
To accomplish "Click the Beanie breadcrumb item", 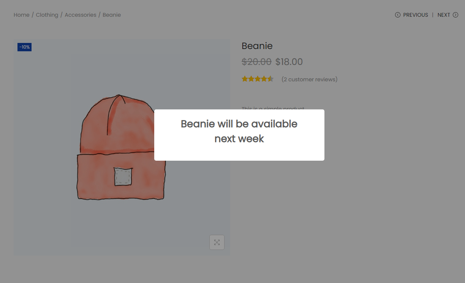I will pyautogui.click(x=112, y=15).
